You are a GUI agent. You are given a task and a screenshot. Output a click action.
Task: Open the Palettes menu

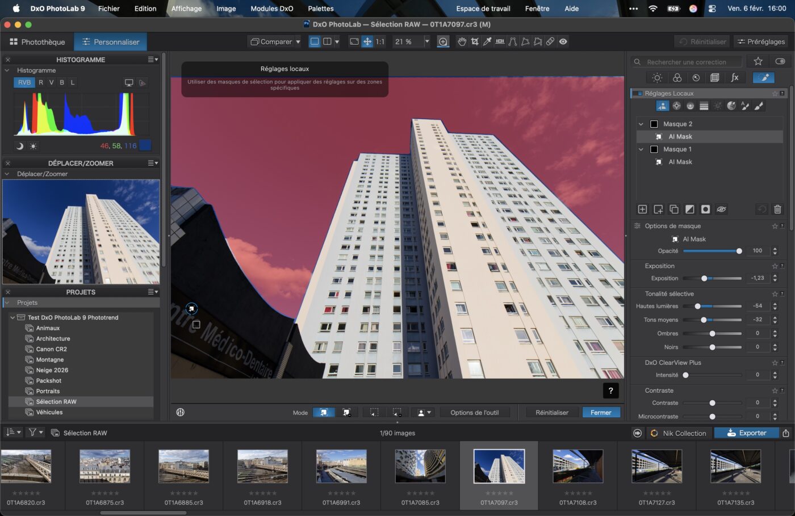coord(321,9)
